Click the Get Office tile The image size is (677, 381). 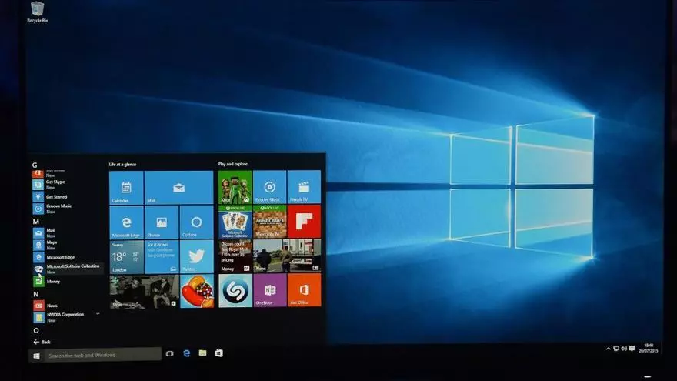click(304, 290)
